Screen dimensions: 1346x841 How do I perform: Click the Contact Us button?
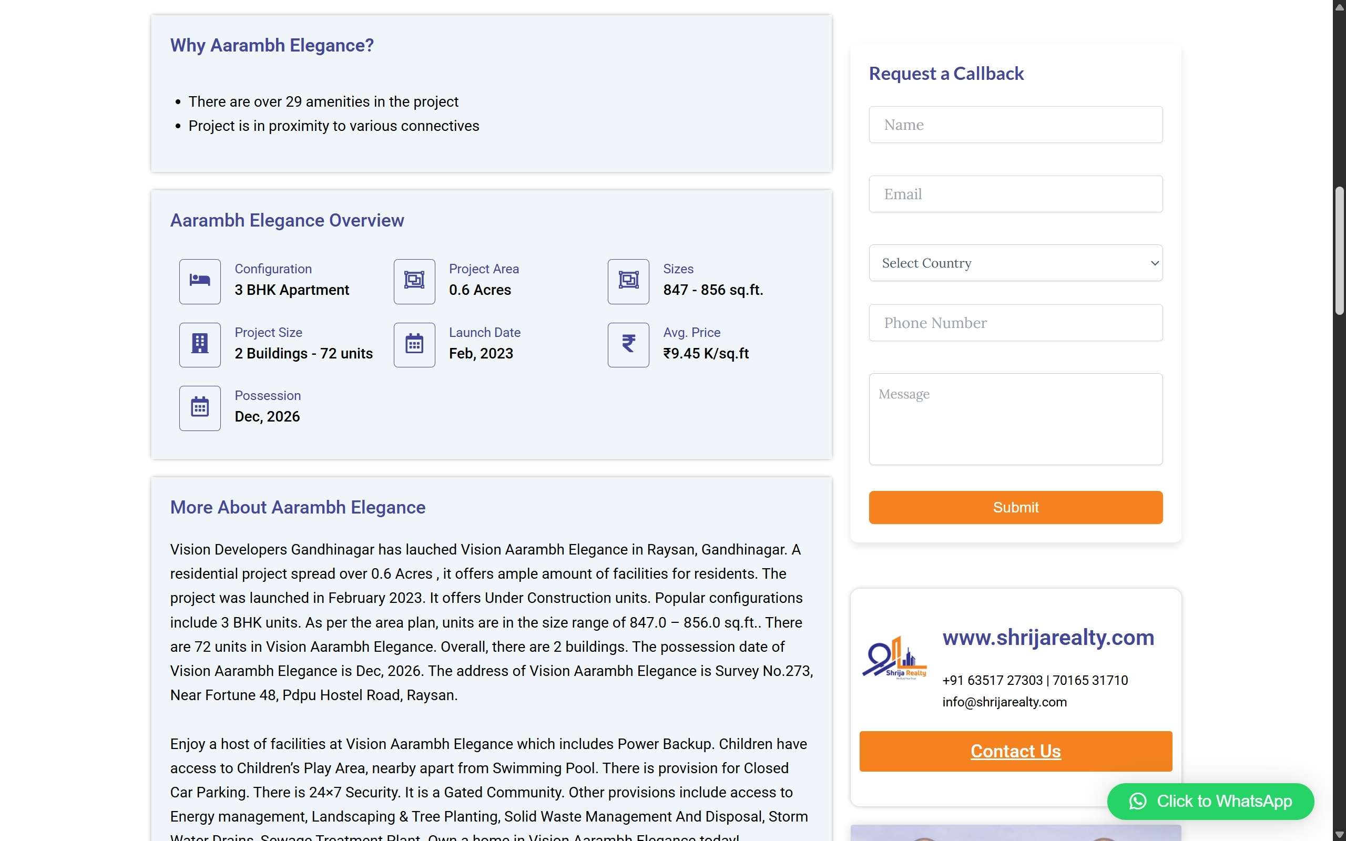[1015, 751]
